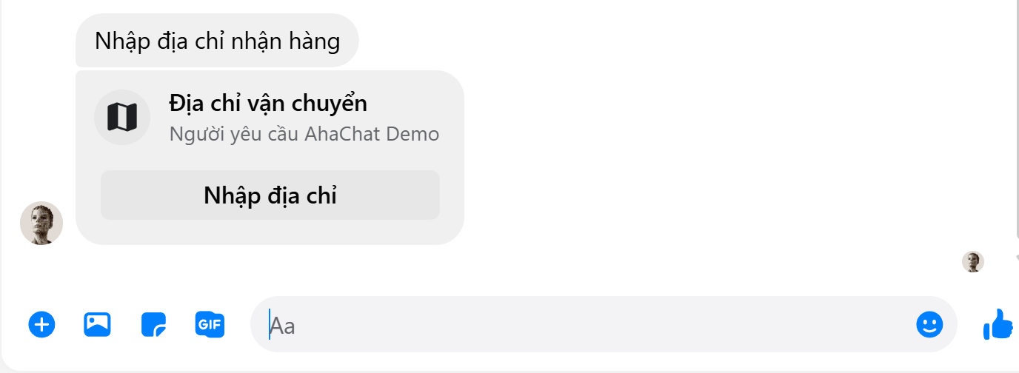Open the sticker picker icon
This screenshot has width=1019, height=373.
(154, 324)
